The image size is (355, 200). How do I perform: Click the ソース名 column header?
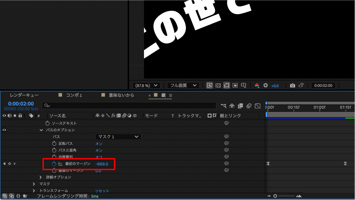pyautogui.click(x=57, y=116)
